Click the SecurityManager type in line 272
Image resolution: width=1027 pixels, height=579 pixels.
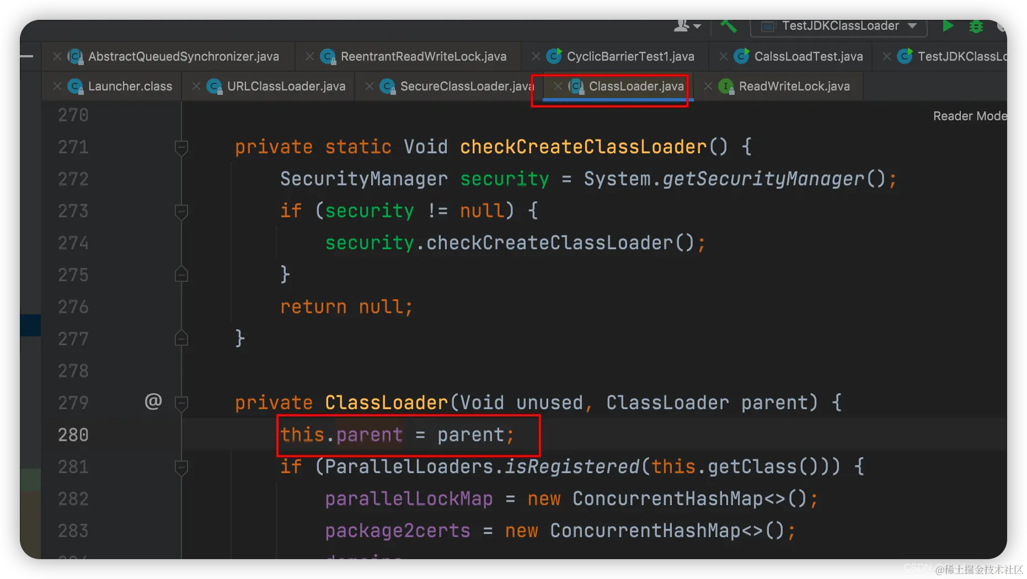click(x=364, y=179)
